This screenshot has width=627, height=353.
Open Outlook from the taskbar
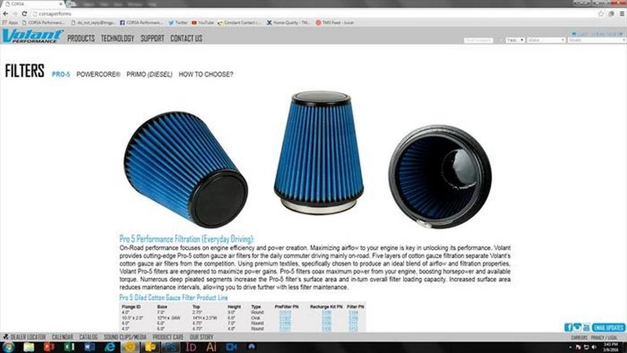point(150,347)
